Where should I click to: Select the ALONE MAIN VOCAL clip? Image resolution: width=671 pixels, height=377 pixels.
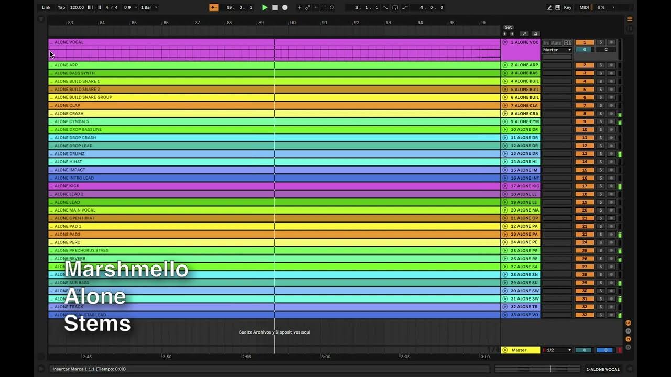point(274,210)
